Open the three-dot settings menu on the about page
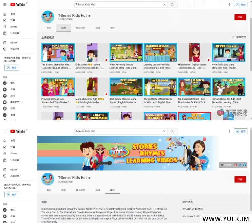The width and height of the screenshot is (252, 223). pos(229,131)
